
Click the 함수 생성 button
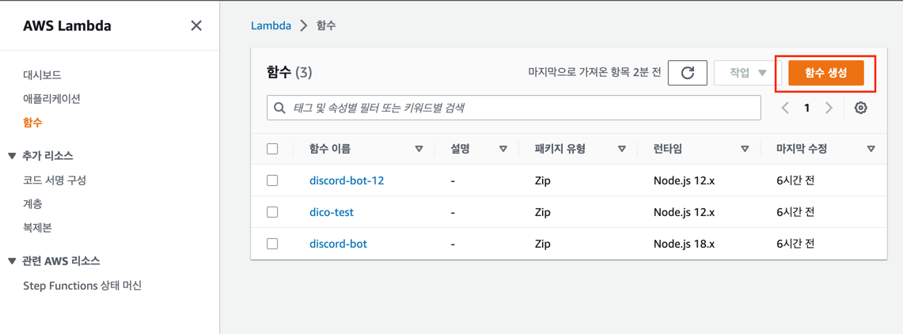point(825,73)
